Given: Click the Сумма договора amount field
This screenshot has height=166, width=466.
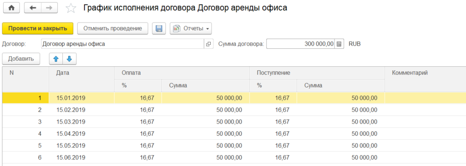Looking at the screenshot, I should pyautogui.click(x=301, y=44).
